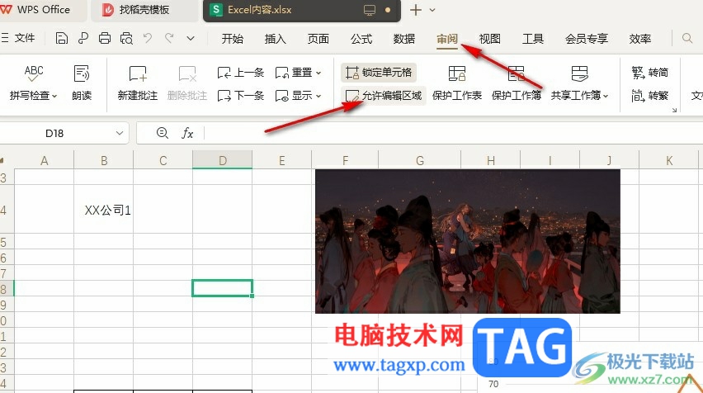This screenshot has height=393, width=703.
Task: Switch to the 开始 tab
Action: pyautogui.click(x=232, y=39)
